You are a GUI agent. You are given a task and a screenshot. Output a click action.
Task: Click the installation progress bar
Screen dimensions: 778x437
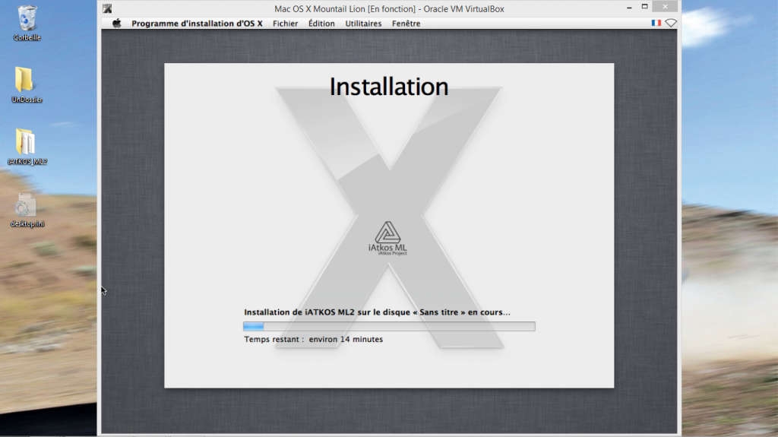point(389,326)
